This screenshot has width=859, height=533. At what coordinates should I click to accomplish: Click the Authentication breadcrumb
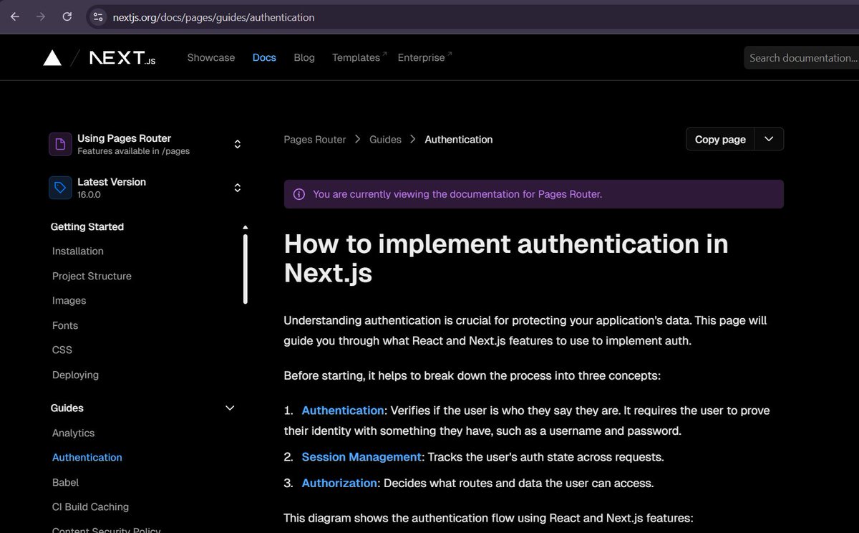pyautogui.click(x=459, y=139)
